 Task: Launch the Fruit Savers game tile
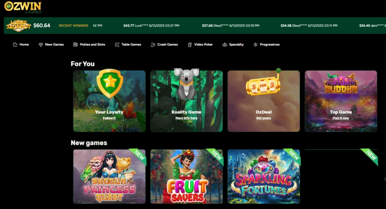click(187, 176)
